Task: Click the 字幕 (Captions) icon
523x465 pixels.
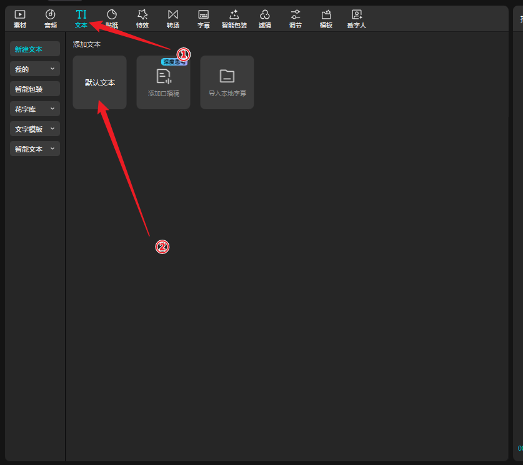Action: click(x=204, y=19)
